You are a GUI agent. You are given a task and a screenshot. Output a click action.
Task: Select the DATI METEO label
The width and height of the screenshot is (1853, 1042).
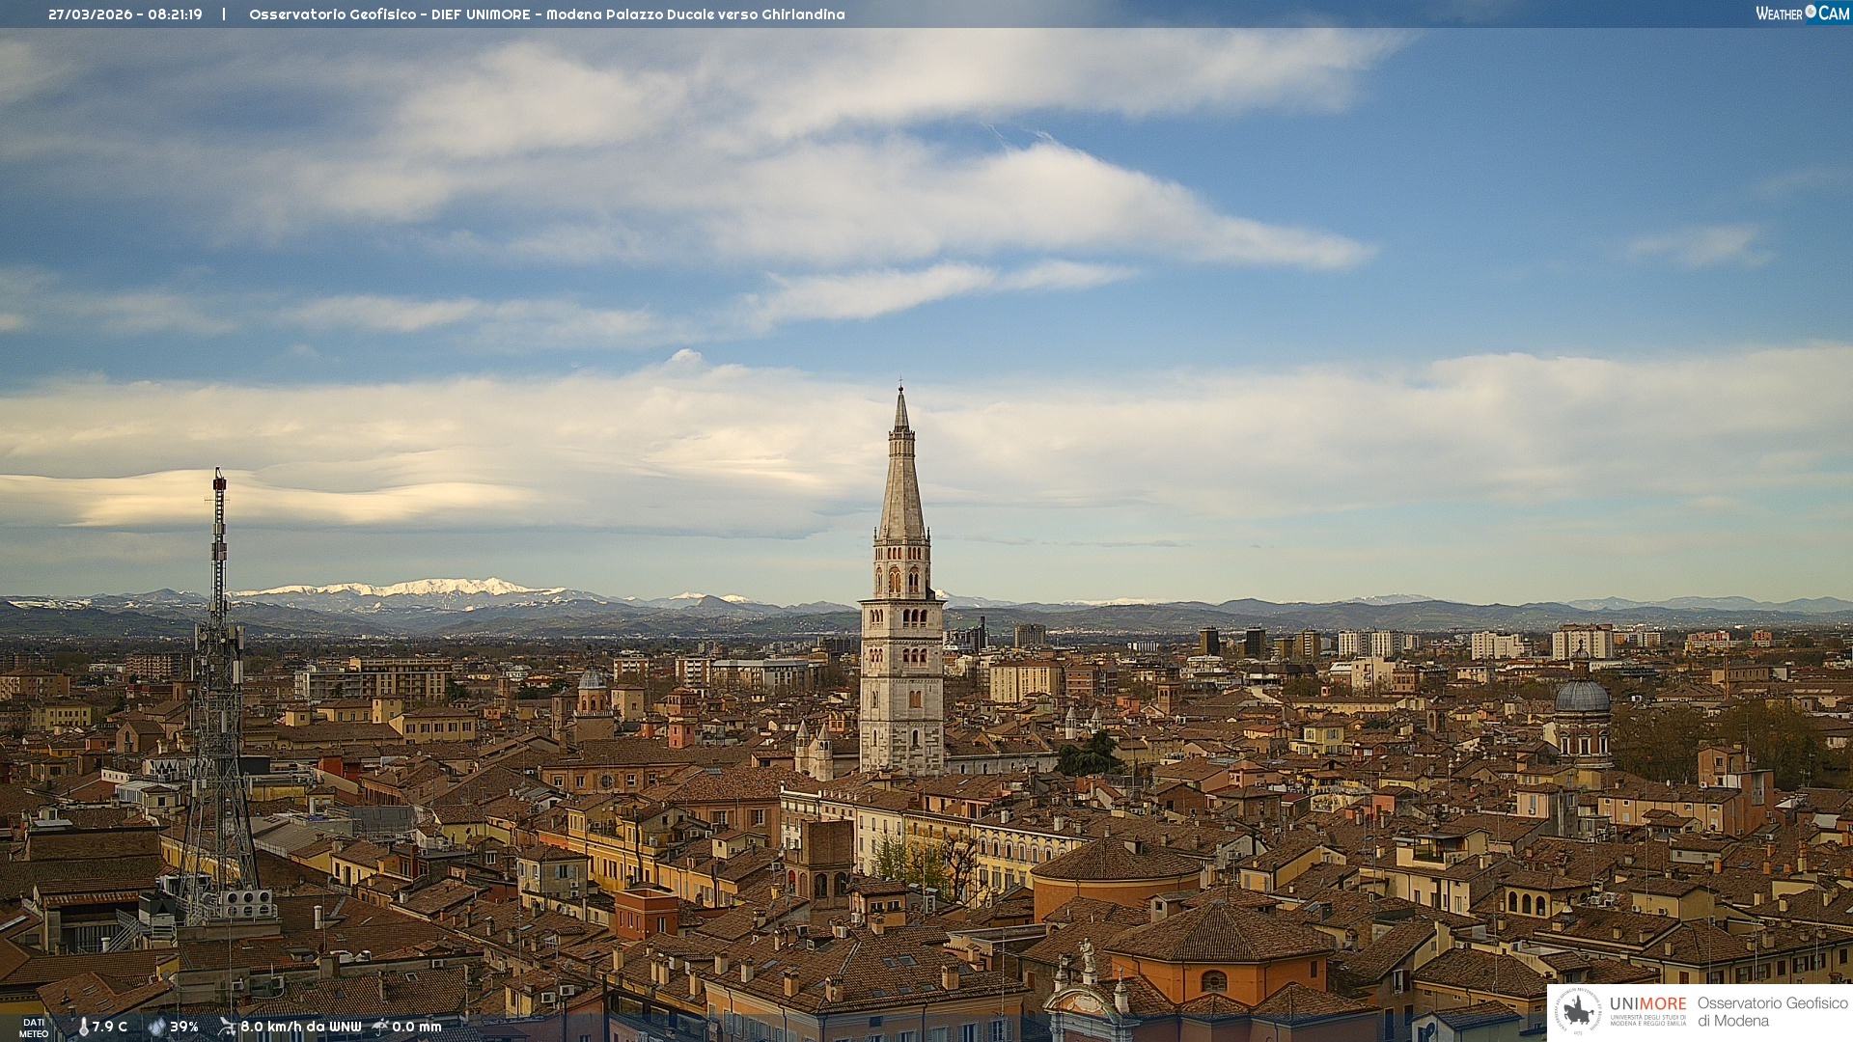(x=34, y=1028)
